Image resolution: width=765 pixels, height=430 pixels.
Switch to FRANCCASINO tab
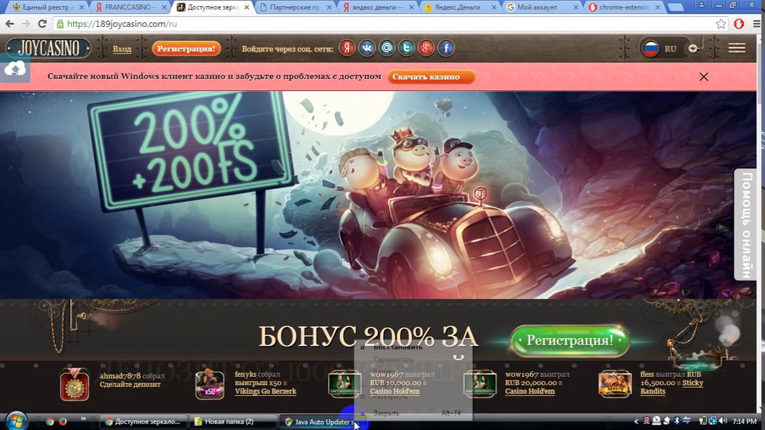coord(130,7)
